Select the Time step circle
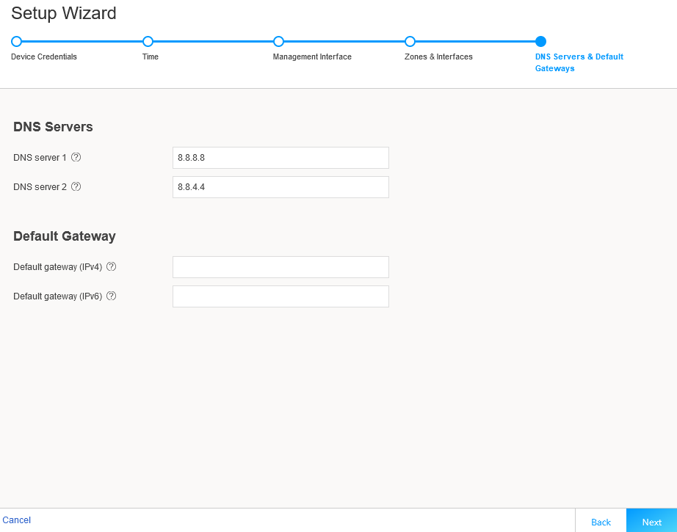This screenshot has width=677, height=532. pos(148,42)
